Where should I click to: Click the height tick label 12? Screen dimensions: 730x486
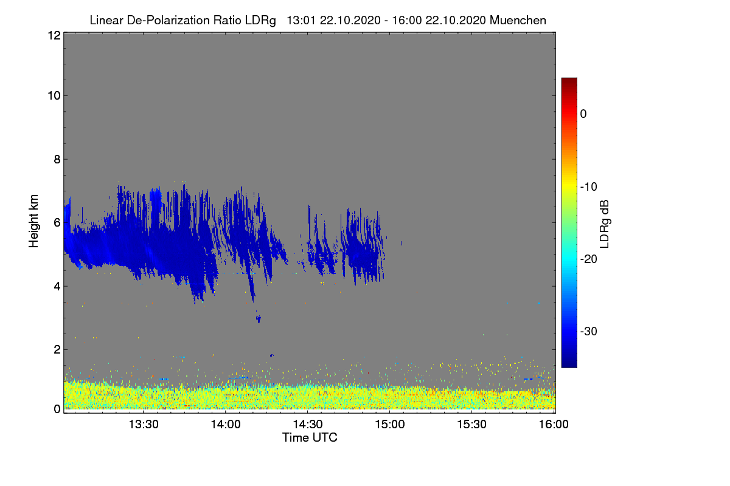point(53,35)
